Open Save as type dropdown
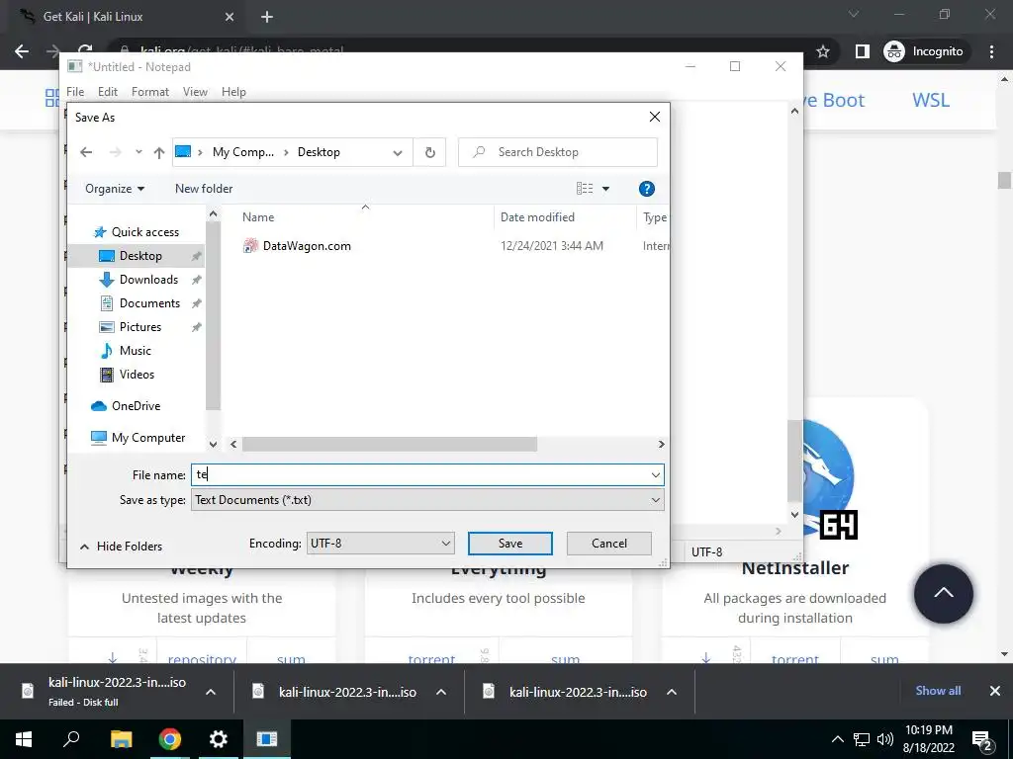This screenshot has width=1013, height=759. tap(427, 500)
